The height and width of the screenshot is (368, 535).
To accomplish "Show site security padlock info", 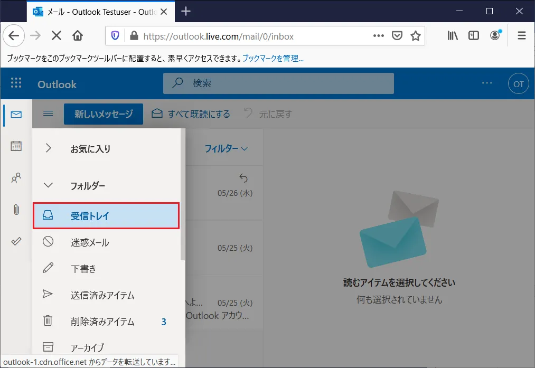I will click(x=134, y=36).
